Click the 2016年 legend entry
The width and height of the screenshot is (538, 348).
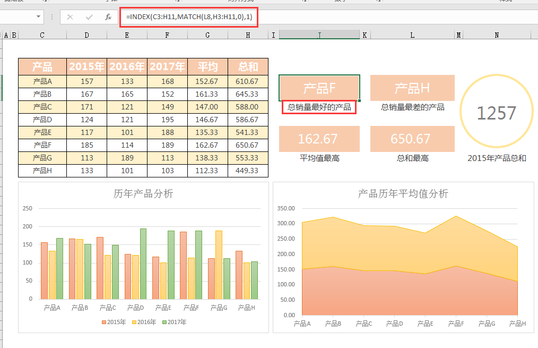click(144, 322)
